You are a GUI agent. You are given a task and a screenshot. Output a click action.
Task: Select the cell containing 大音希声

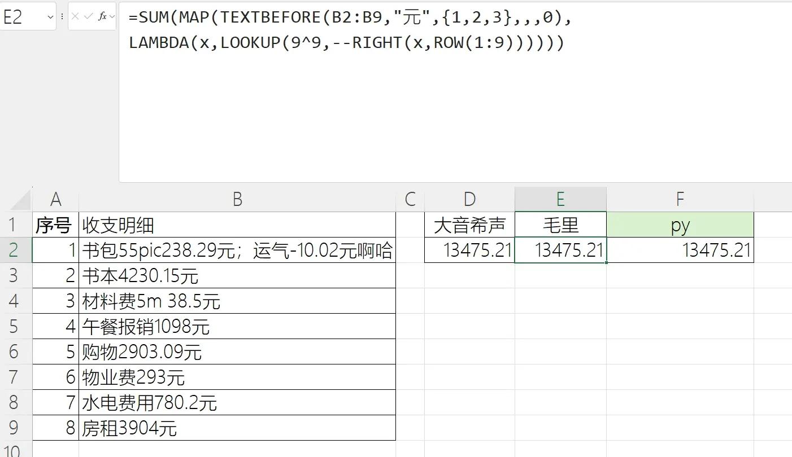469,225
